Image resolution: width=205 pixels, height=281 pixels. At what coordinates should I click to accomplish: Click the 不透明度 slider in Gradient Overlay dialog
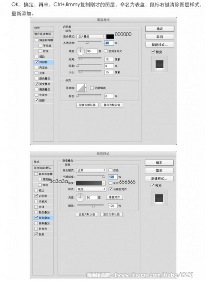(91, 176)
